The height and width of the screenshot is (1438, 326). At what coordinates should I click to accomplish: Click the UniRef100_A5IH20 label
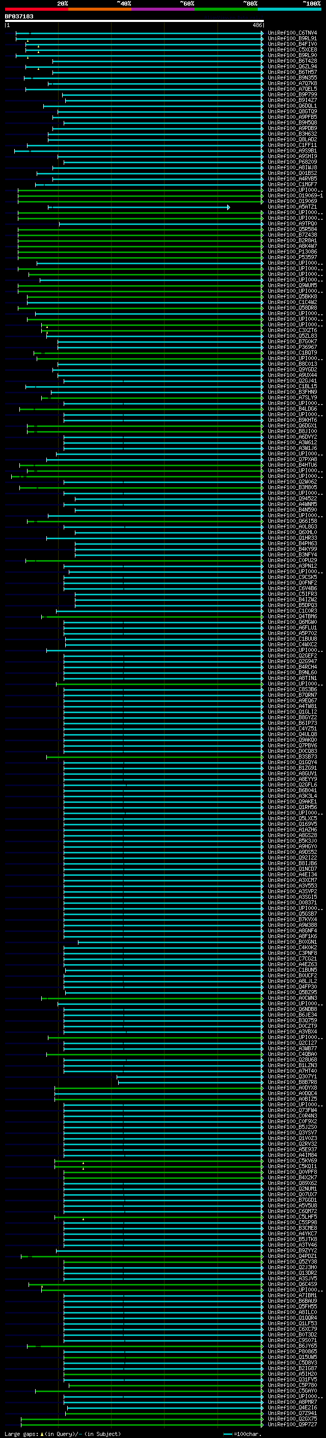(x=292, y=1374)
